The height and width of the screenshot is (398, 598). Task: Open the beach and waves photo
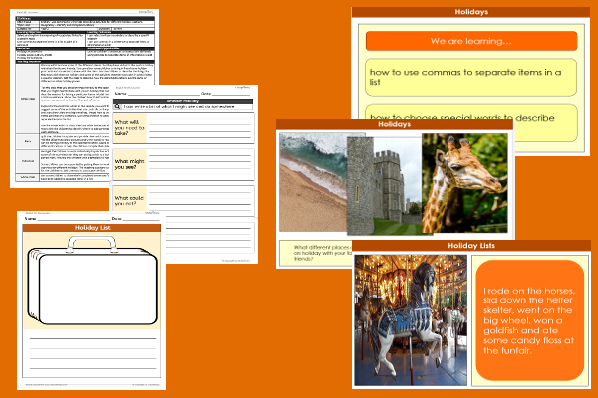click(x=313, y=182)
